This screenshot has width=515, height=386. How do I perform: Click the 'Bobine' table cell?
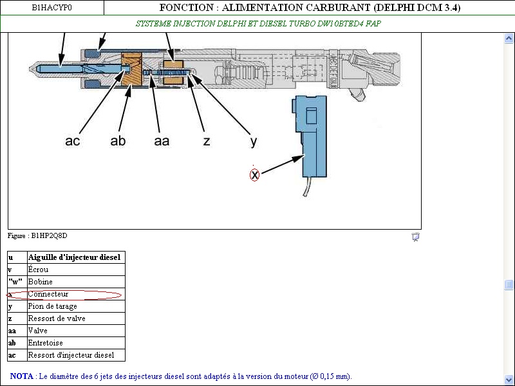76,282
